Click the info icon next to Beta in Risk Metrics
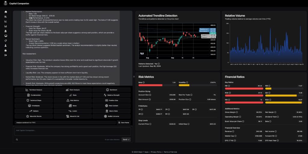The image size is (308, 154). coord(143,83)
